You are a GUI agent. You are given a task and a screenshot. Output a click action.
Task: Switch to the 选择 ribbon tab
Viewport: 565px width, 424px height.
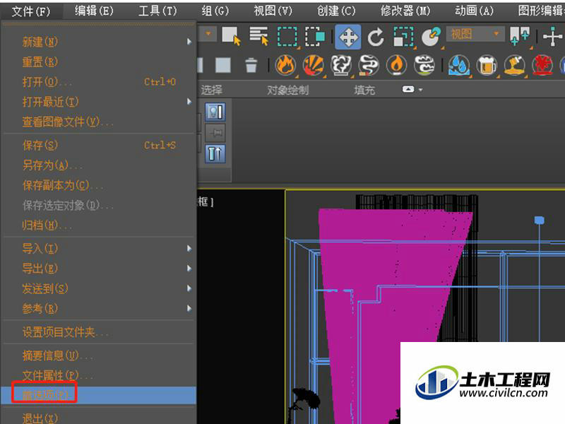[x=211, y=90]
